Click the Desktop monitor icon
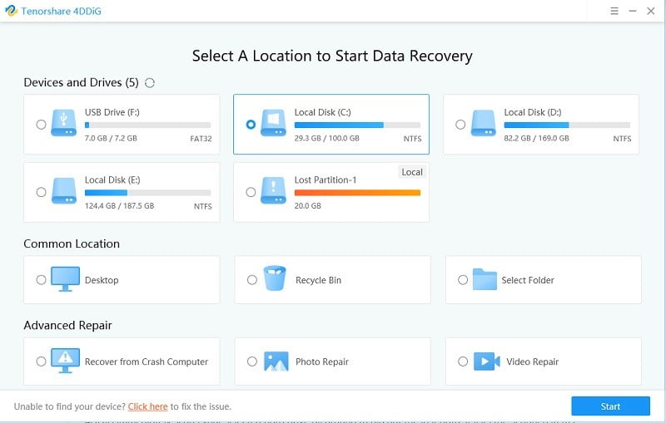Image resolution: width=666 pixels, height=423 pixels. point(65,279)
